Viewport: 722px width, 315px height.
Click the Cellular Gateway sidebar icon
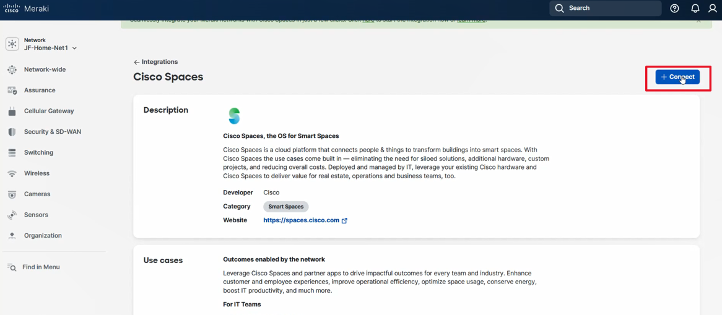click(12, 111)
